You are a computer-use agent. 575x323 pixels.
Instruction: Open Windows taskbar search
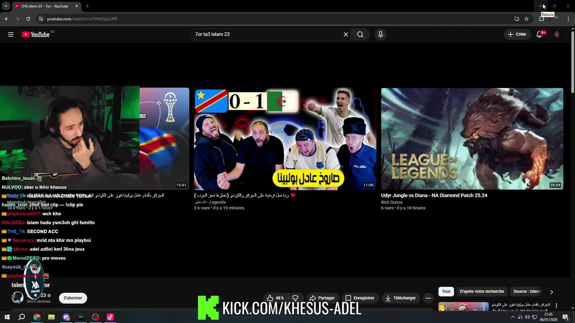[22, 317]
